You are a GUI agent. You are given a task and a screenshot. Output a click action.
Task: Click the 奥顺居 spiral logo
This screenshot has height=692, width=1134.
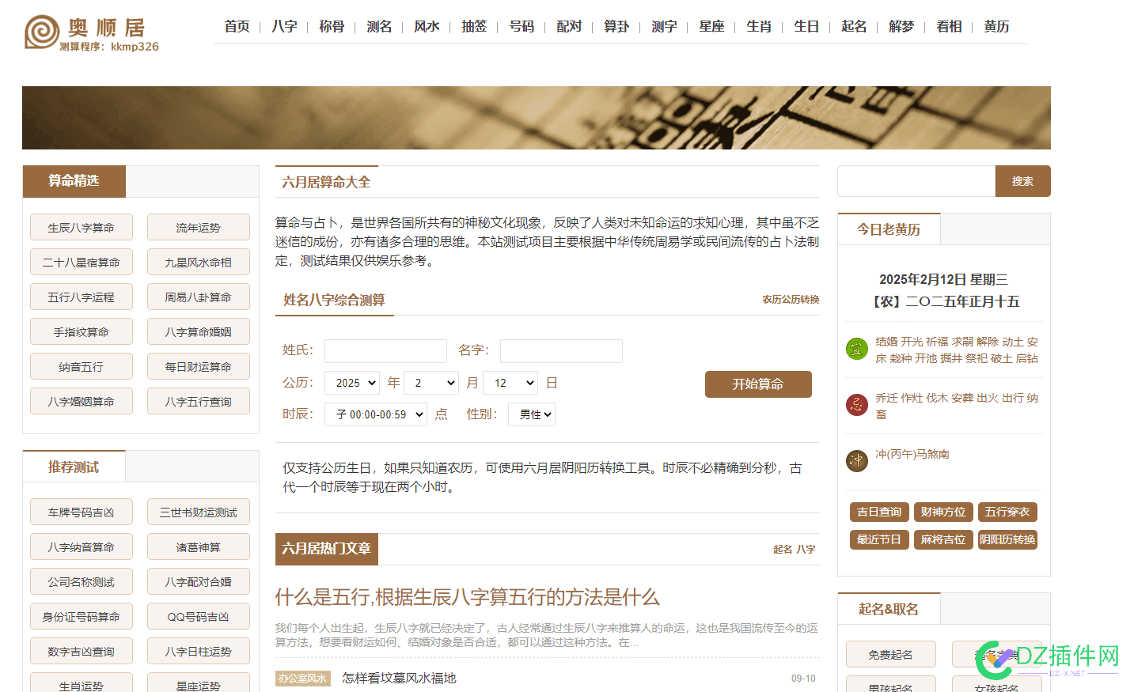coord(42,32)
